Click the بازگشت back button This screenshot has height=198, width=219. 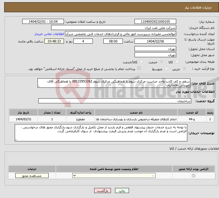[103, 191]
